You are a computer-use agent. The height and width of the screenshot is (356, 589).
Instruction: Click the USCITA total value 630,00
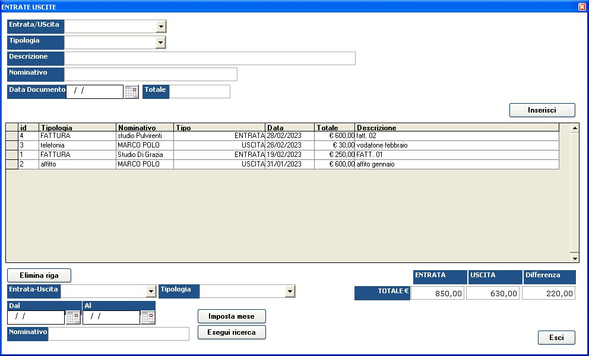click(x=493, y=293)
